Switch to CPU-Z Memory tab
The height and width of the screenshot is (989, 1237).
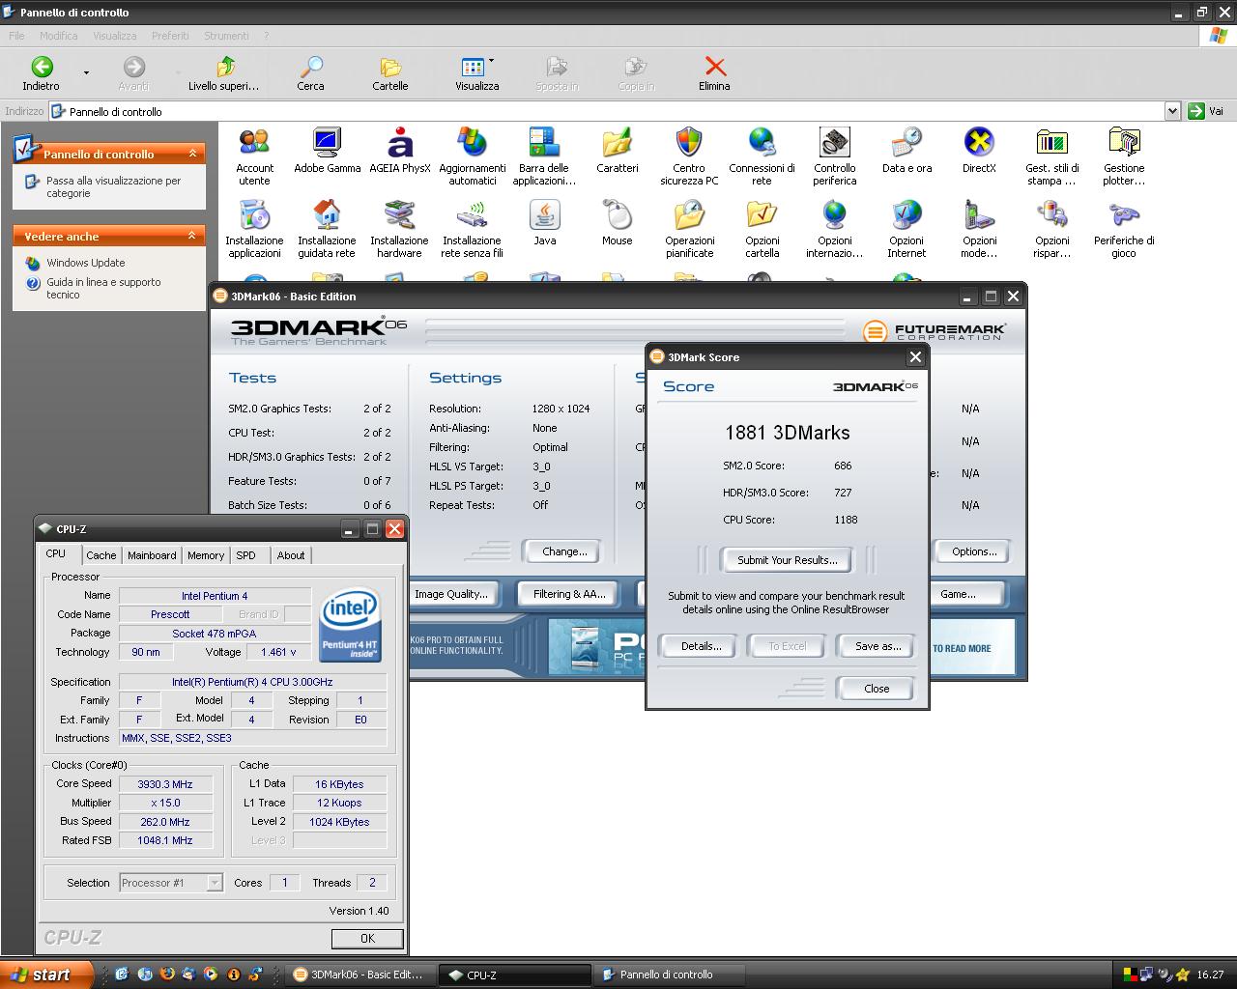tap(206, 555)
